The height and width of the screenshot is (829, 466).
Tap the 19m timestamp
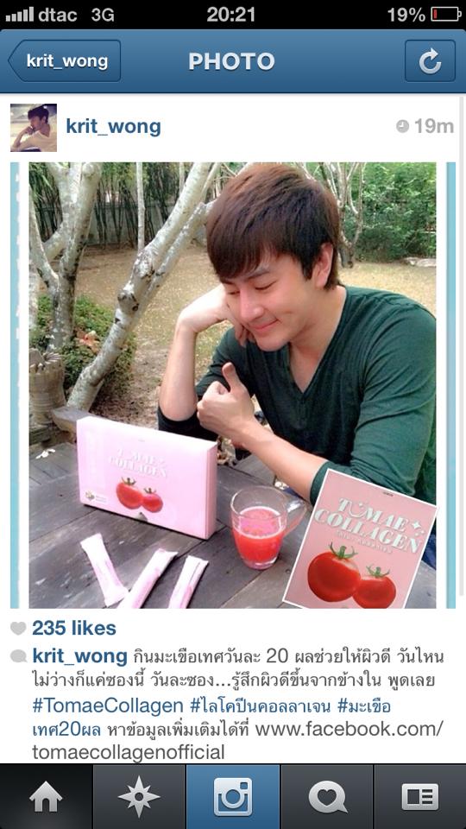point(425,126)
